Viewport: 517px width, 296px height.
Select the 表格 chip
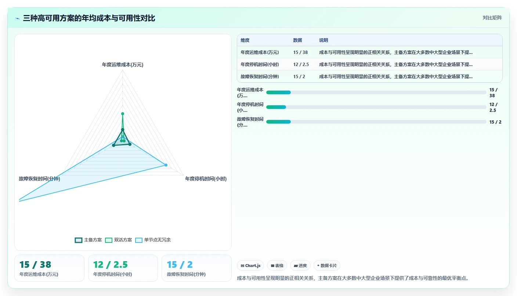pyautogui.click(x=277, y=266)
